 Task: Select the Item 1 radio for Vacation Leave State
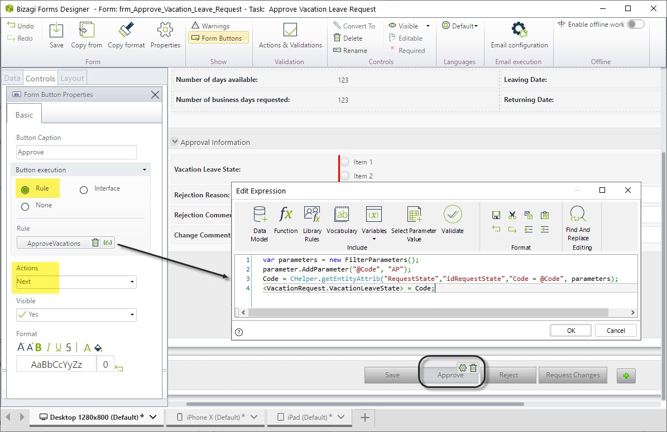pos(345,162)
